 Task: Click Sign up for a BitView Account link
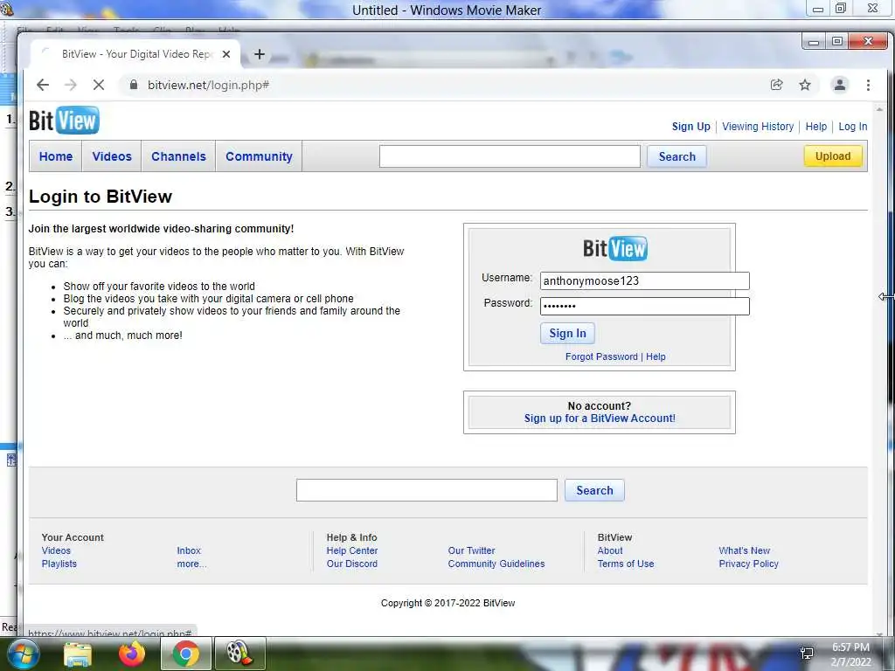pyautogui.click(x=600, y=419)
